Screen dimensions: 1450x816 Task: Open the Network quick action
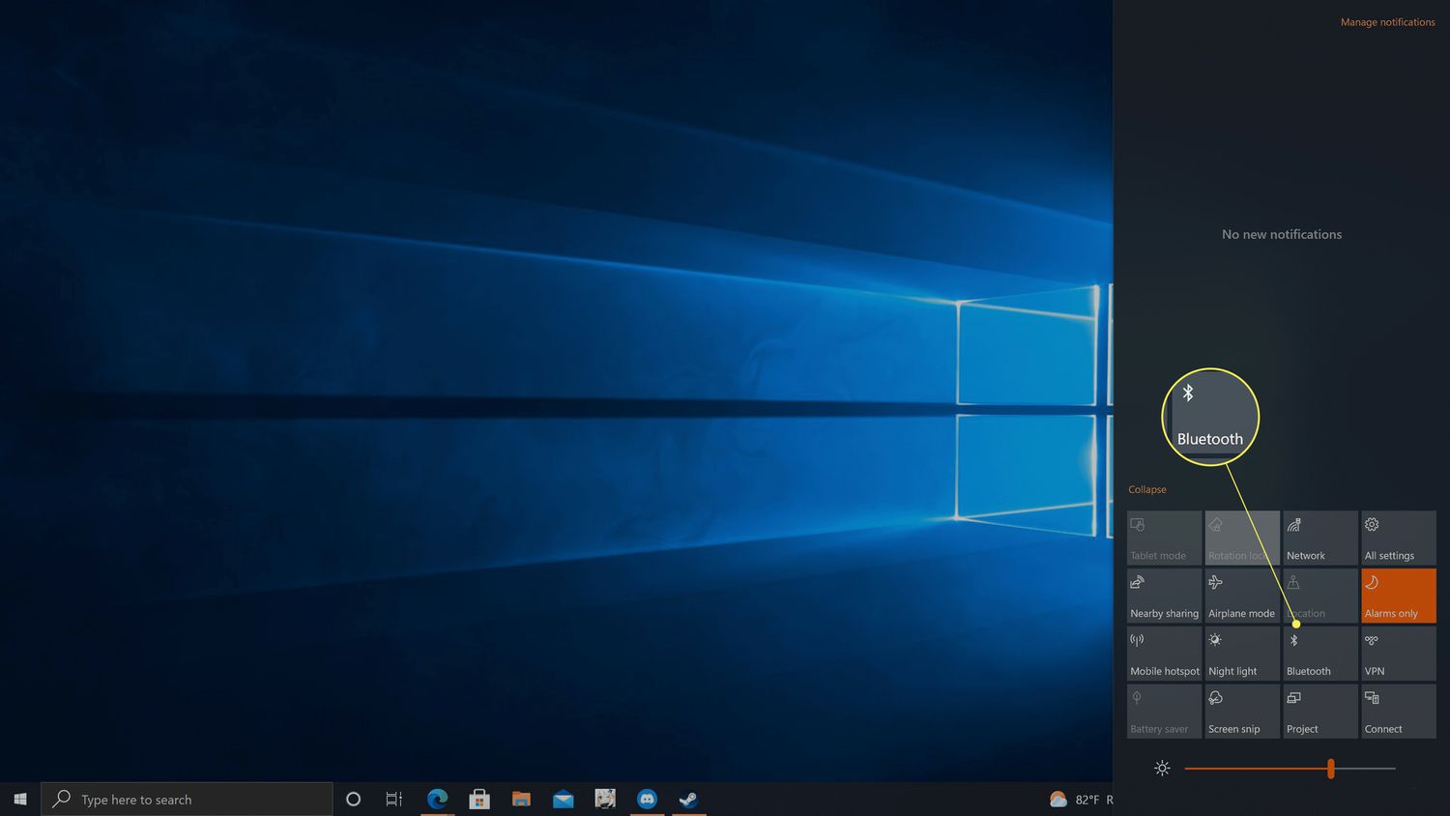pos(1319,539)
